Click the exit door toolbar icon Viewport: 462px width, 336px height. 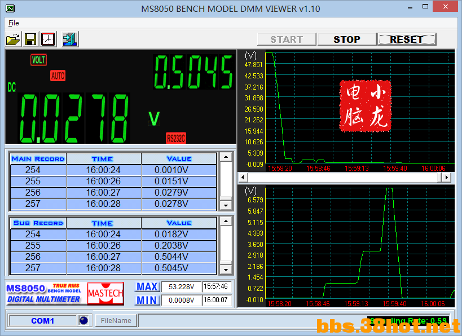point(70,39)
